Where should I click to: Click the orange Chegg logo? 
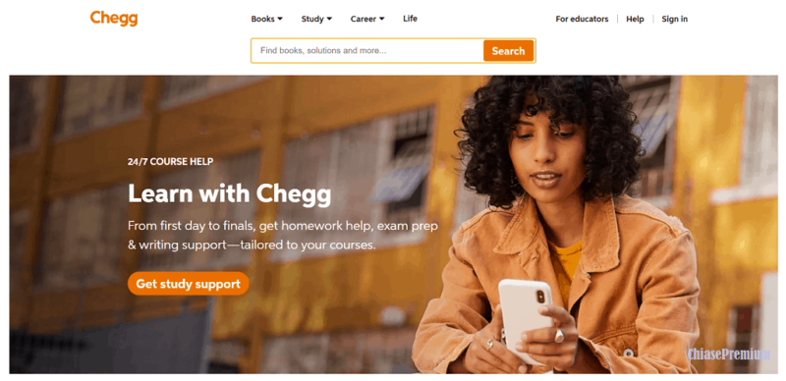tap(114, 19)
